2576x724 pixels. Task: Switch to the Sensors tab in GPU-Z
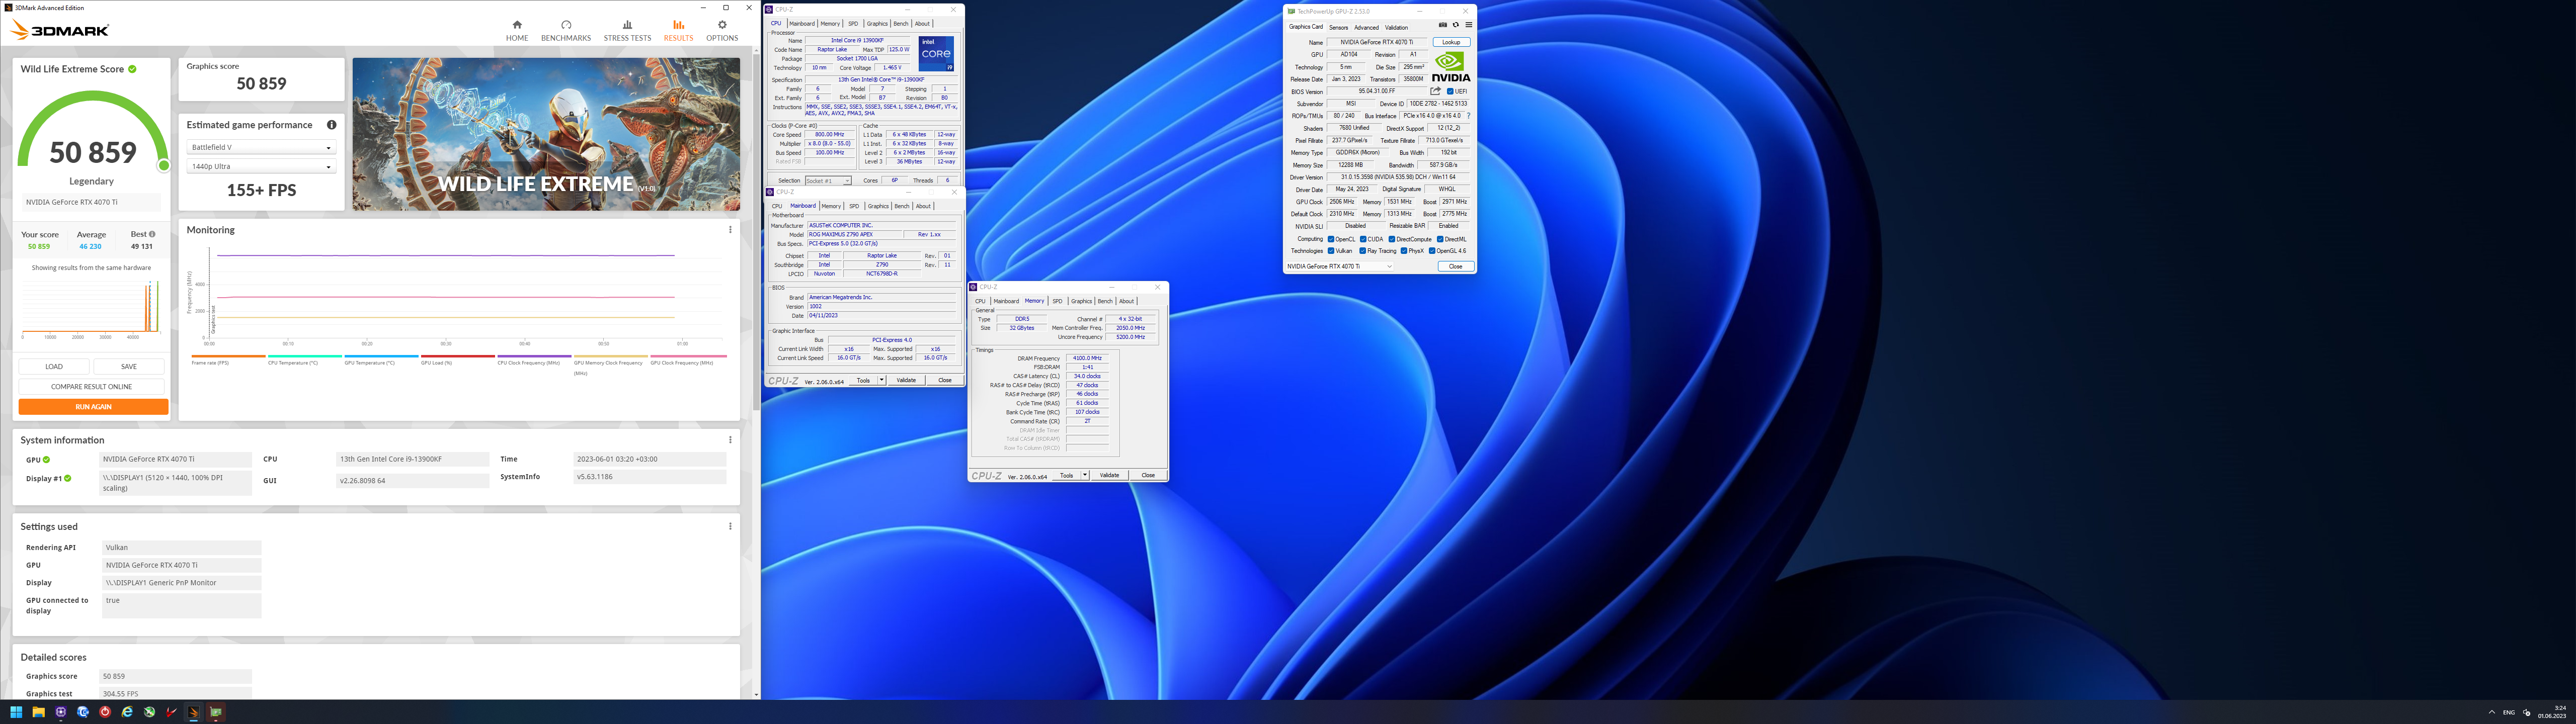coord(1338,28)
